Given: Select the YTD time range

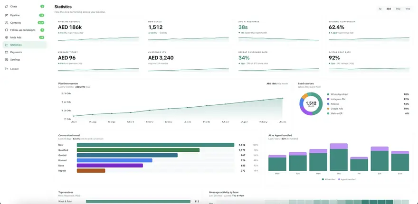Looking at the screenshot, I should pyautogui.click(x=408, y=9).
